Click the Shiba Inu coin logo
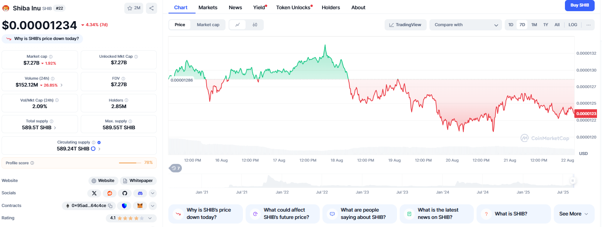 pos(6,8)
